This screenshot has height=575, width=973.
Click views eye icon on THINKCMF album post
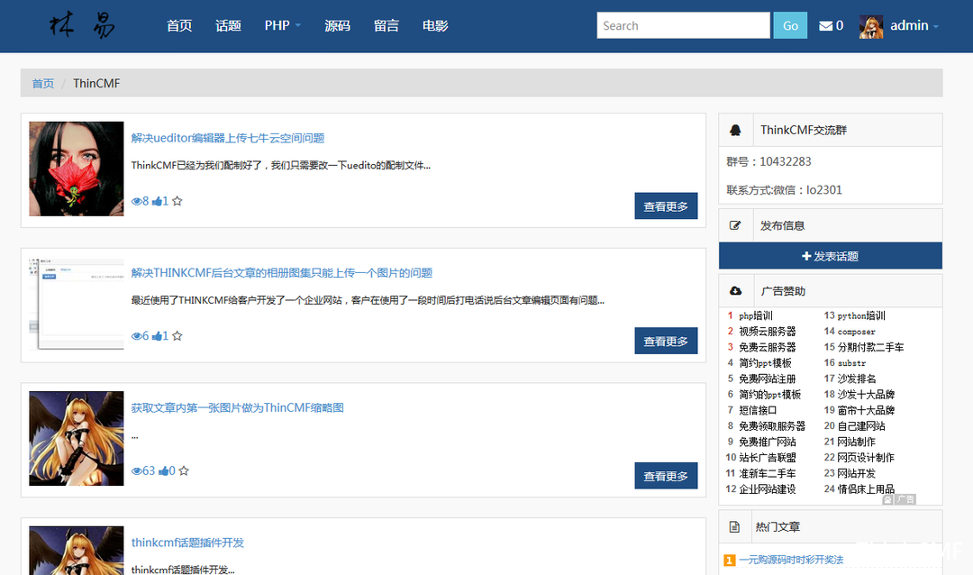137,336
